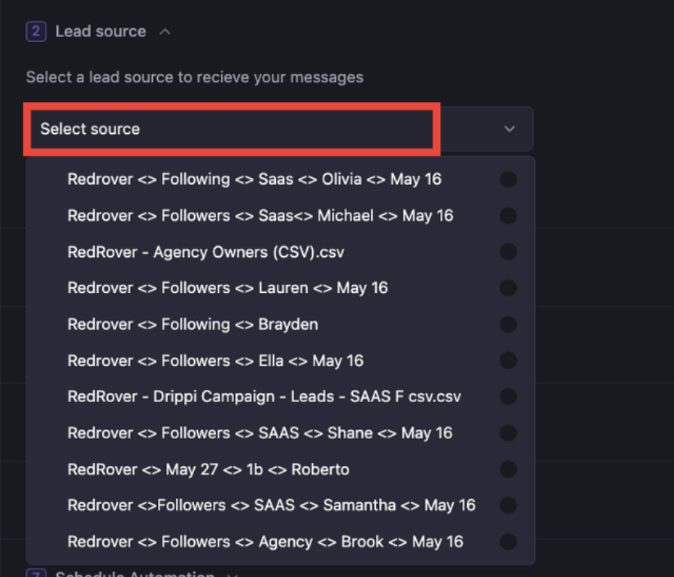The width and height of the screenshot is (674, 577).
Task: Pick the Drippi Campaign SAAS F csv file
Action: coord(263,397)
